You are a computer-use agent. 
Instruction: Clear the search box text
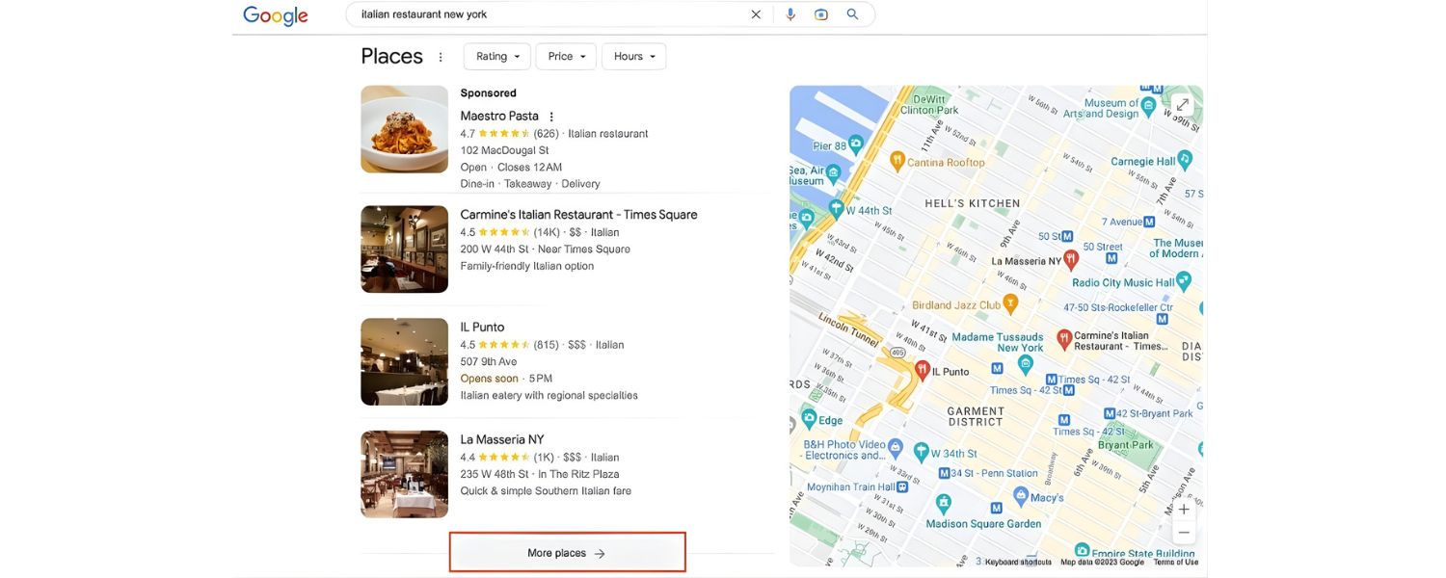[x=756, y=14]
